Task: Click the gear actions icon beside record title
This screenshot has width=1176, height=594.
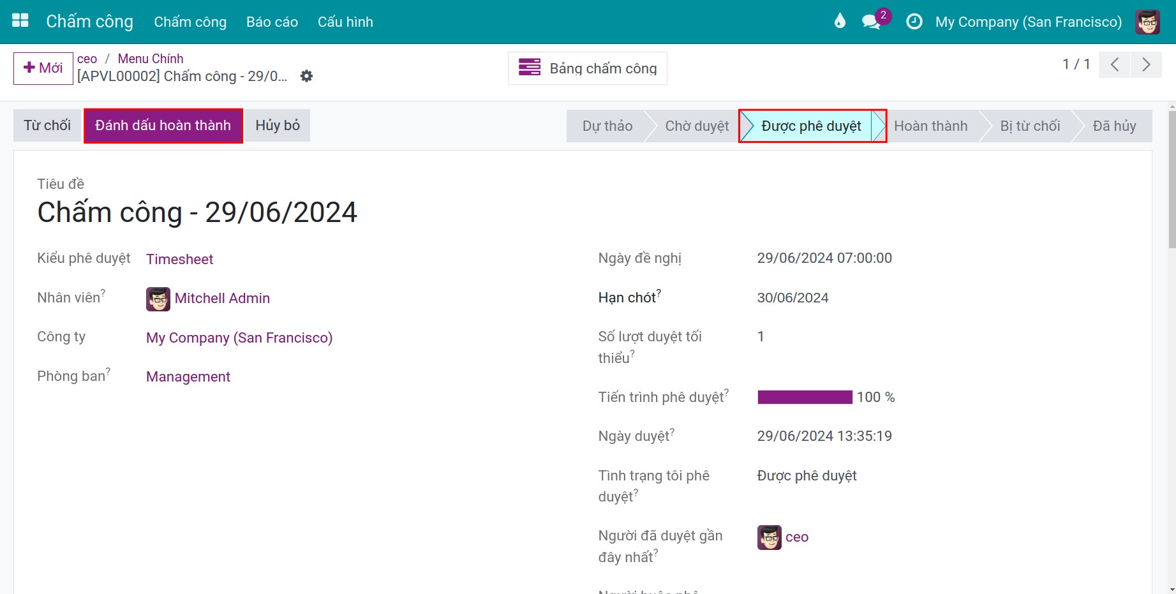Action: 307,76
